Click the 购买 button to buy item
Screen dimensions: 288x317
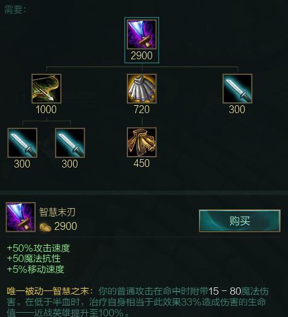(x=240, y=221)
